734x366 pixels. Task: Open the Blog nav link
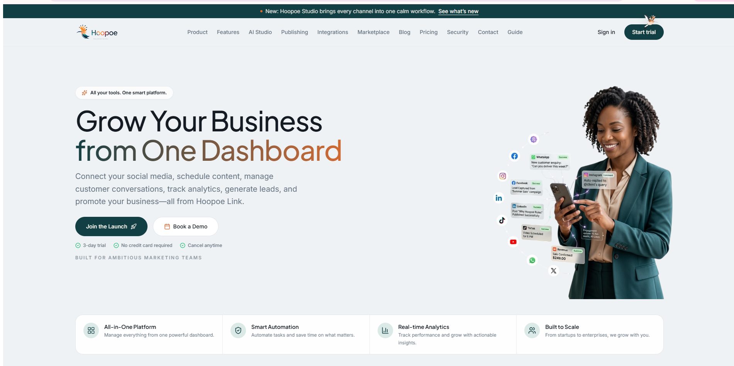404,32
